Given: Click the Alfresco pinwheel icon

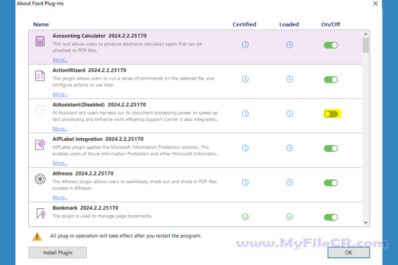Looking at the screenshot, I should pos(40,179).
